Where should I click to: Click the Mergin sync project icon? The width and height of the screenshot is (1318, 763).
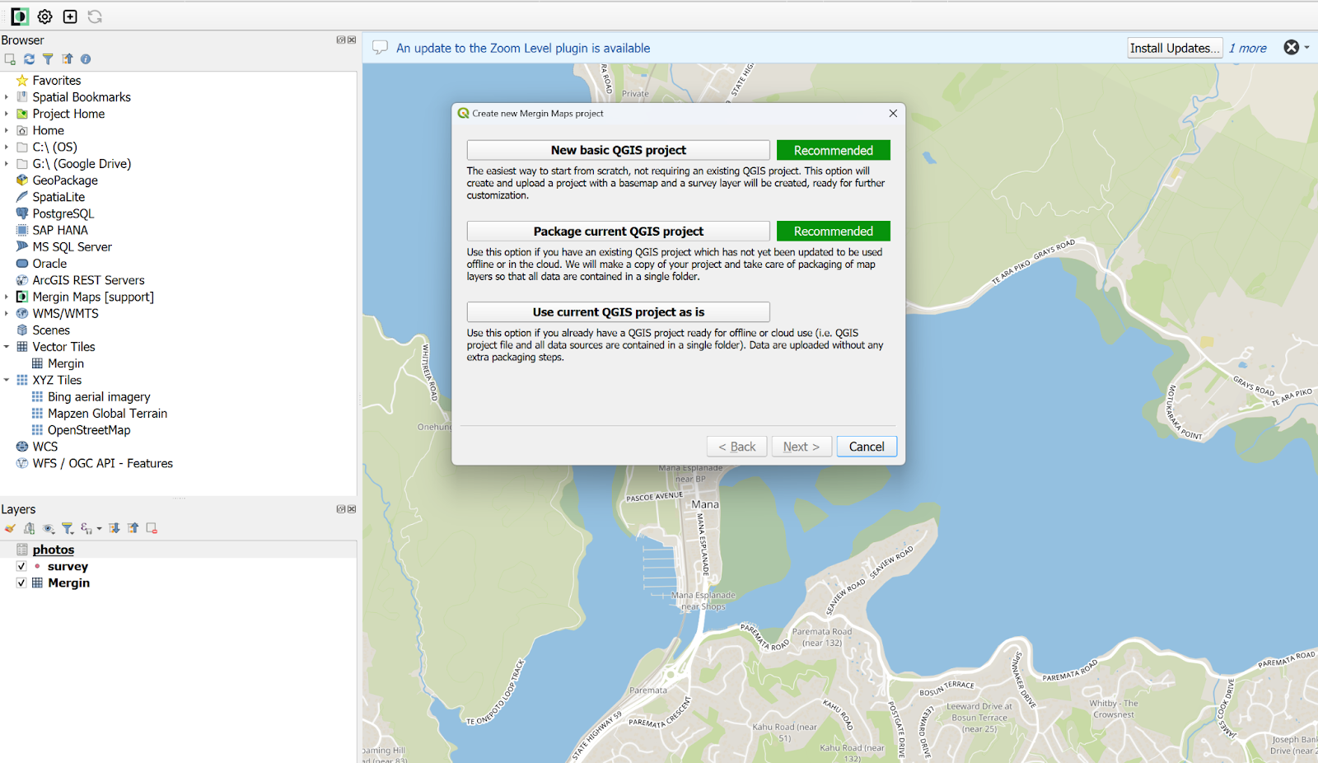click(95, 16)
